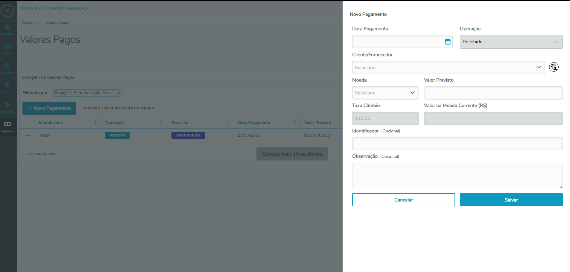Click the Taxa Câmbio field
The height and width of the screenshot is (272, 570).
(385, 118)
